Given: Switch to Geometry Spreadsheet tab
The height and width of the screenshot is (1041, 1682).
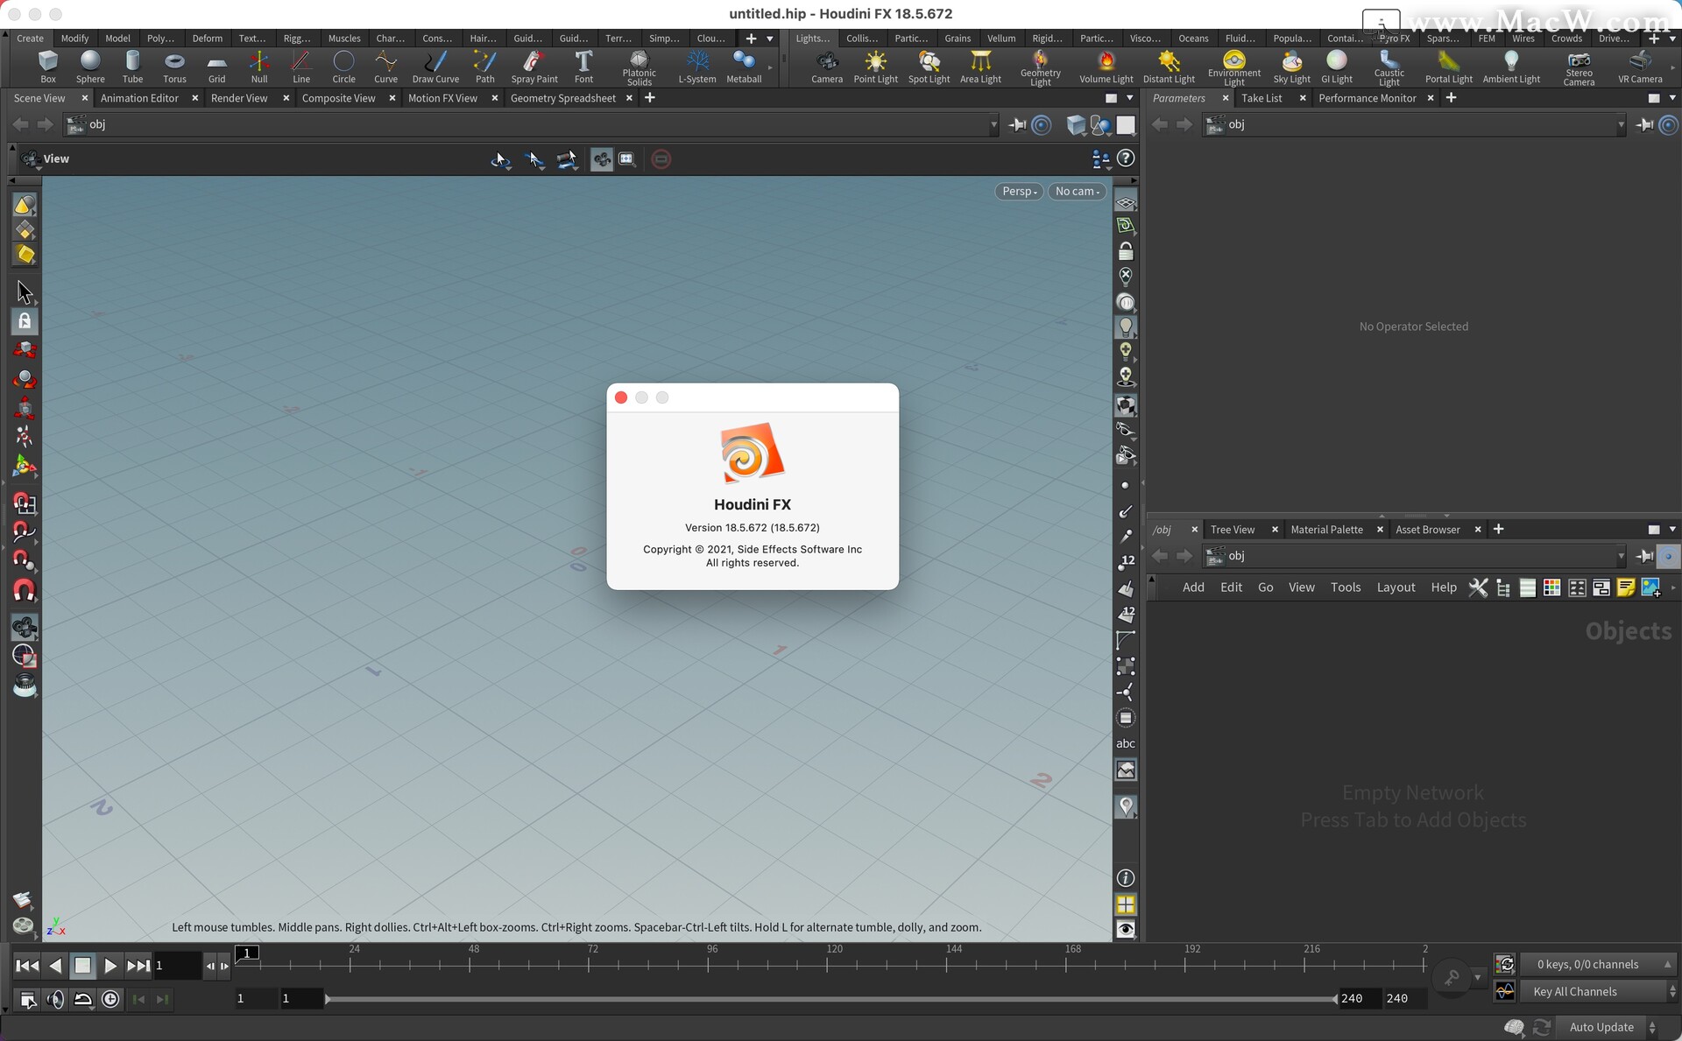Looking at the screenshot, I should [563, 98].
